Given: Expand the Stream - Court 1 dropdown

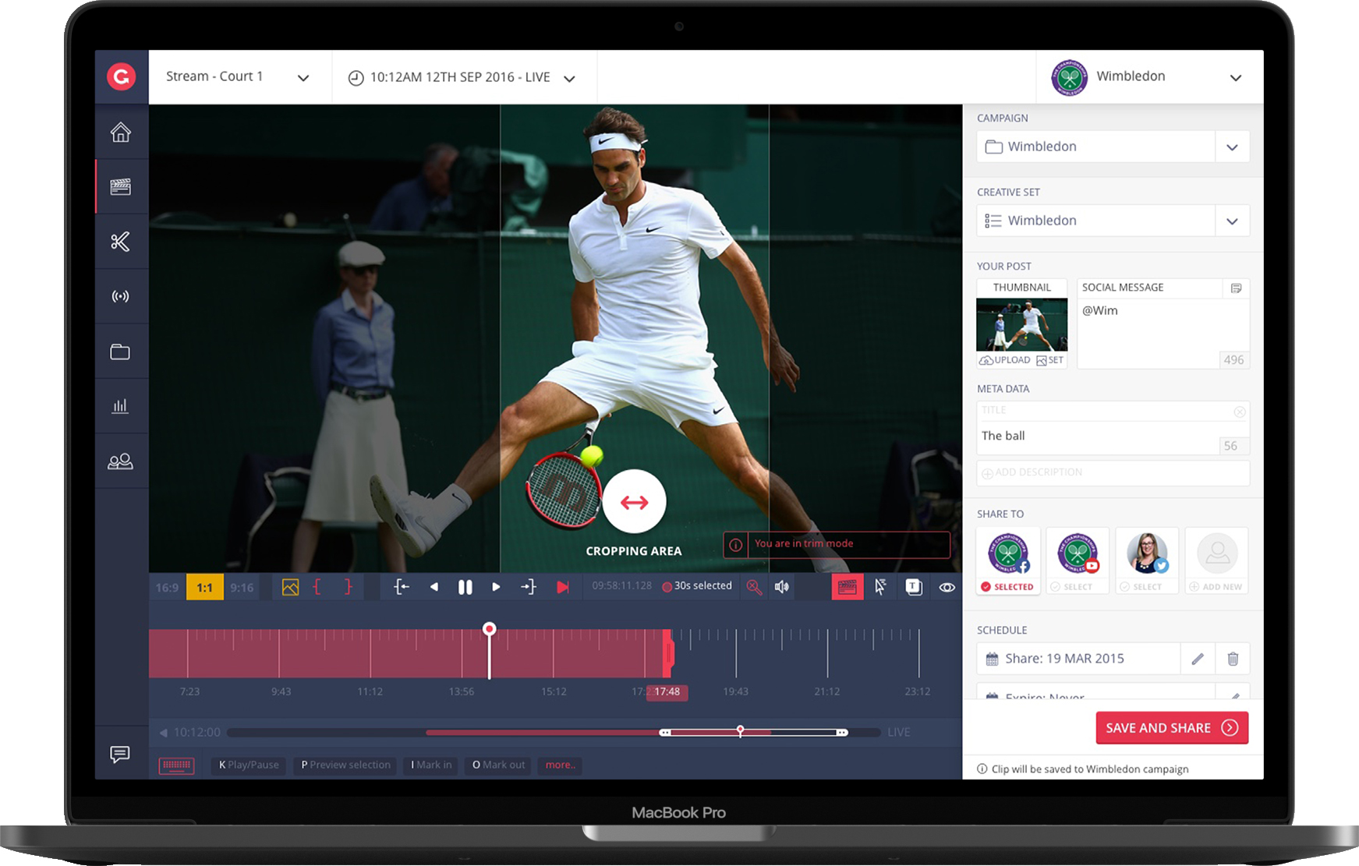Looking at the screenshot, I should tap(303, 77).
